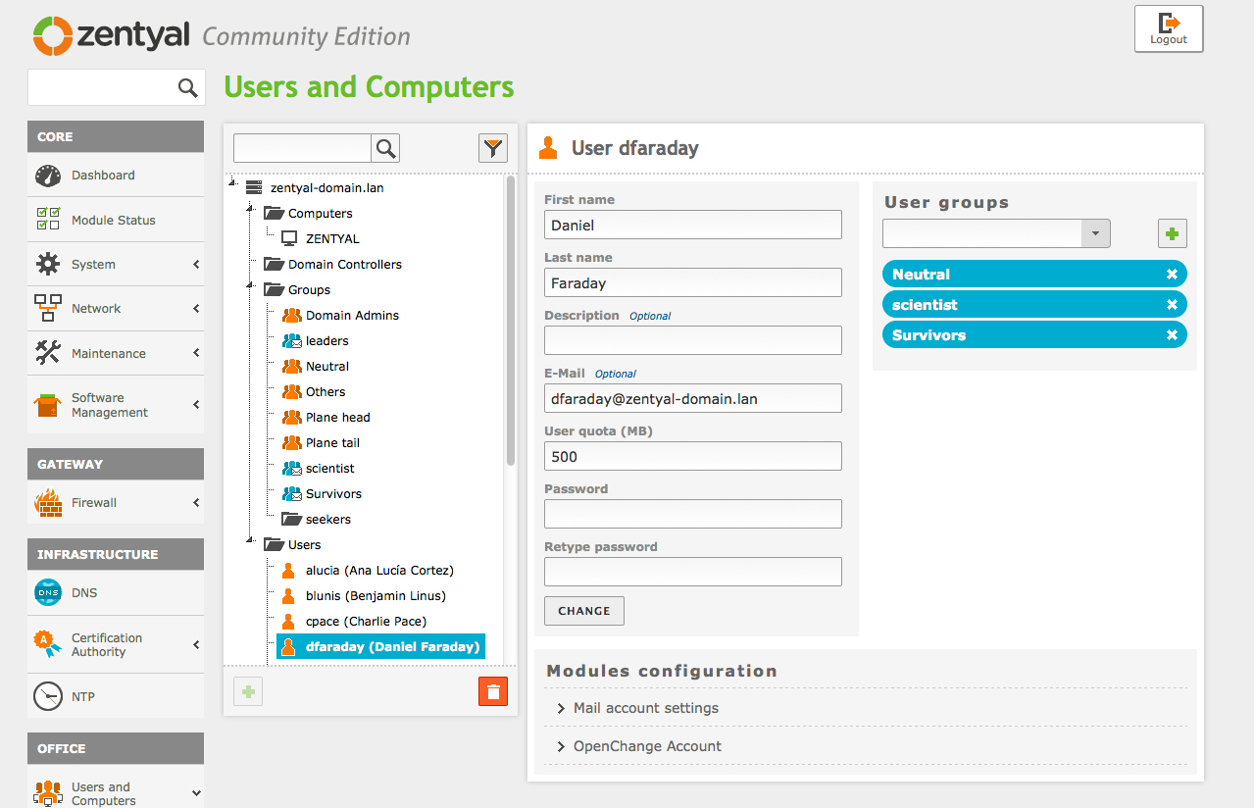This screenshot has height=808, width=1254.
Task: Click the red trash delete icon
Action: coord(493,691)
